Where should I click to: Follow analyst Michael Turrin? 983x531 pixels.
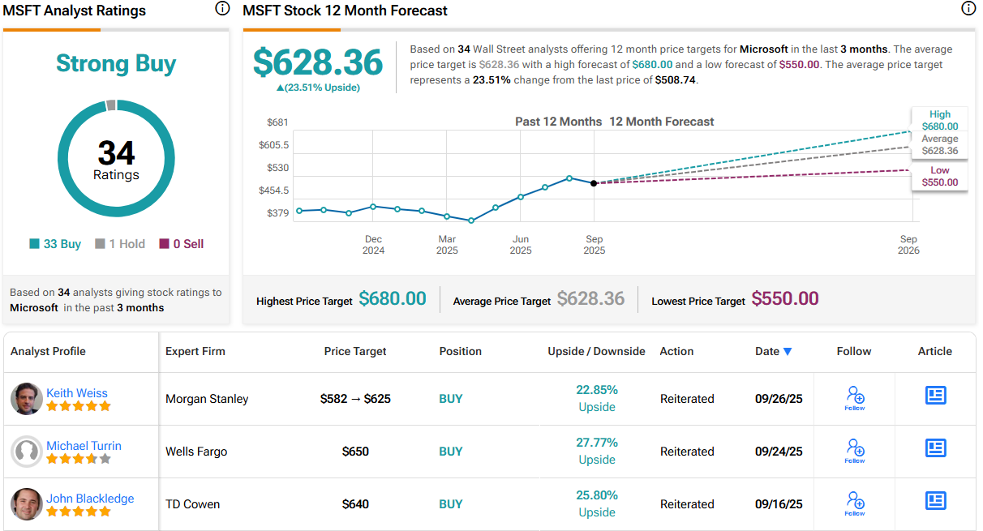pyautogui.click(x=855, y=451)
